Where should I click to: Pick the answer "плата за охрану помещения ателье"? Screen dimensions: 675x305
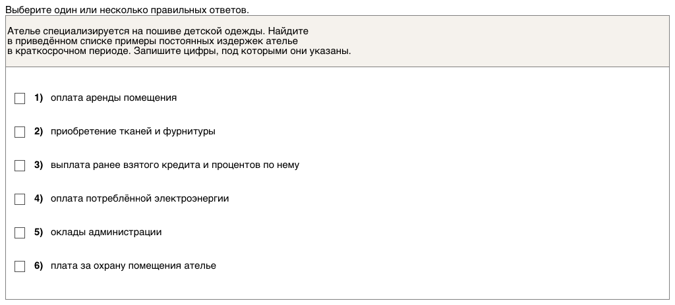(x=133, y=266)
